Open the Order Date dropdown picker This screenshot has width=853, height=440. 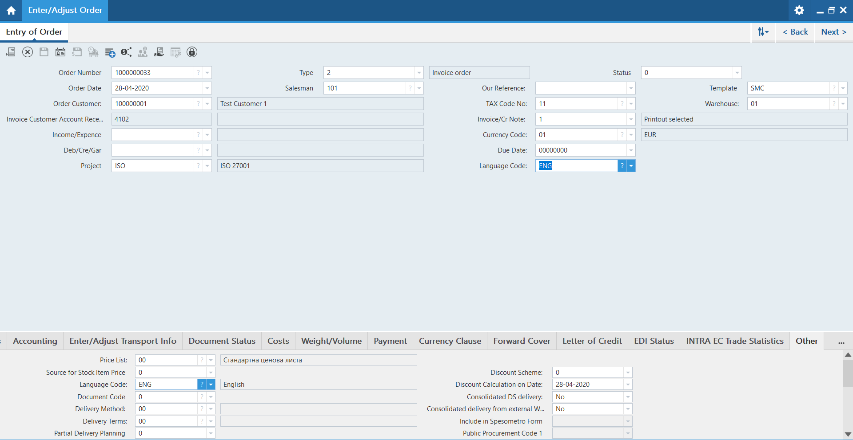pyautogui.click(x=207, y=88)
